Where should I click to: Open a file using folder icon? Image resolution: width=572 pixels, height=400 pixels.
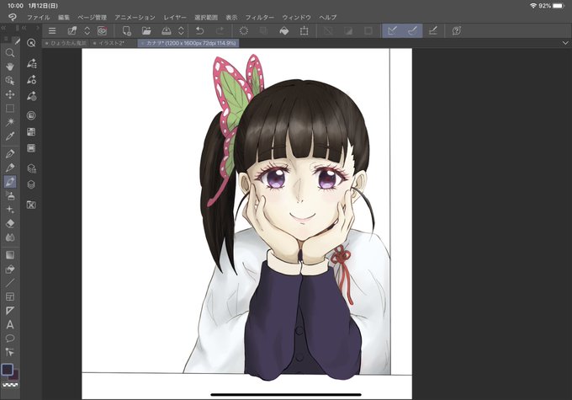coord(146,30)
